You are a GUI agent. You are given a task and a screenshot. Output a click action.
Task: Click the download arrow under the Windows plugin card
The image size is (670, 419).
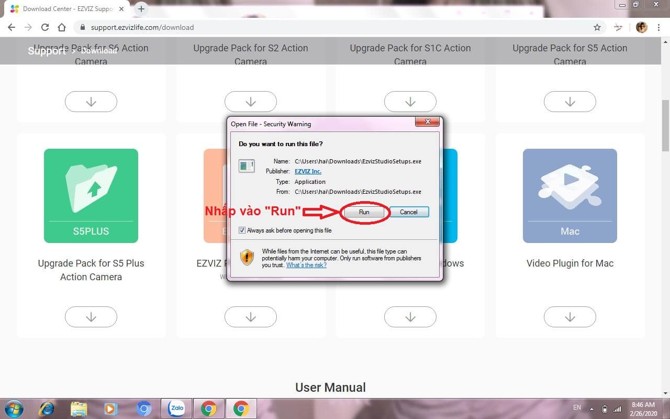pos(410,317)
